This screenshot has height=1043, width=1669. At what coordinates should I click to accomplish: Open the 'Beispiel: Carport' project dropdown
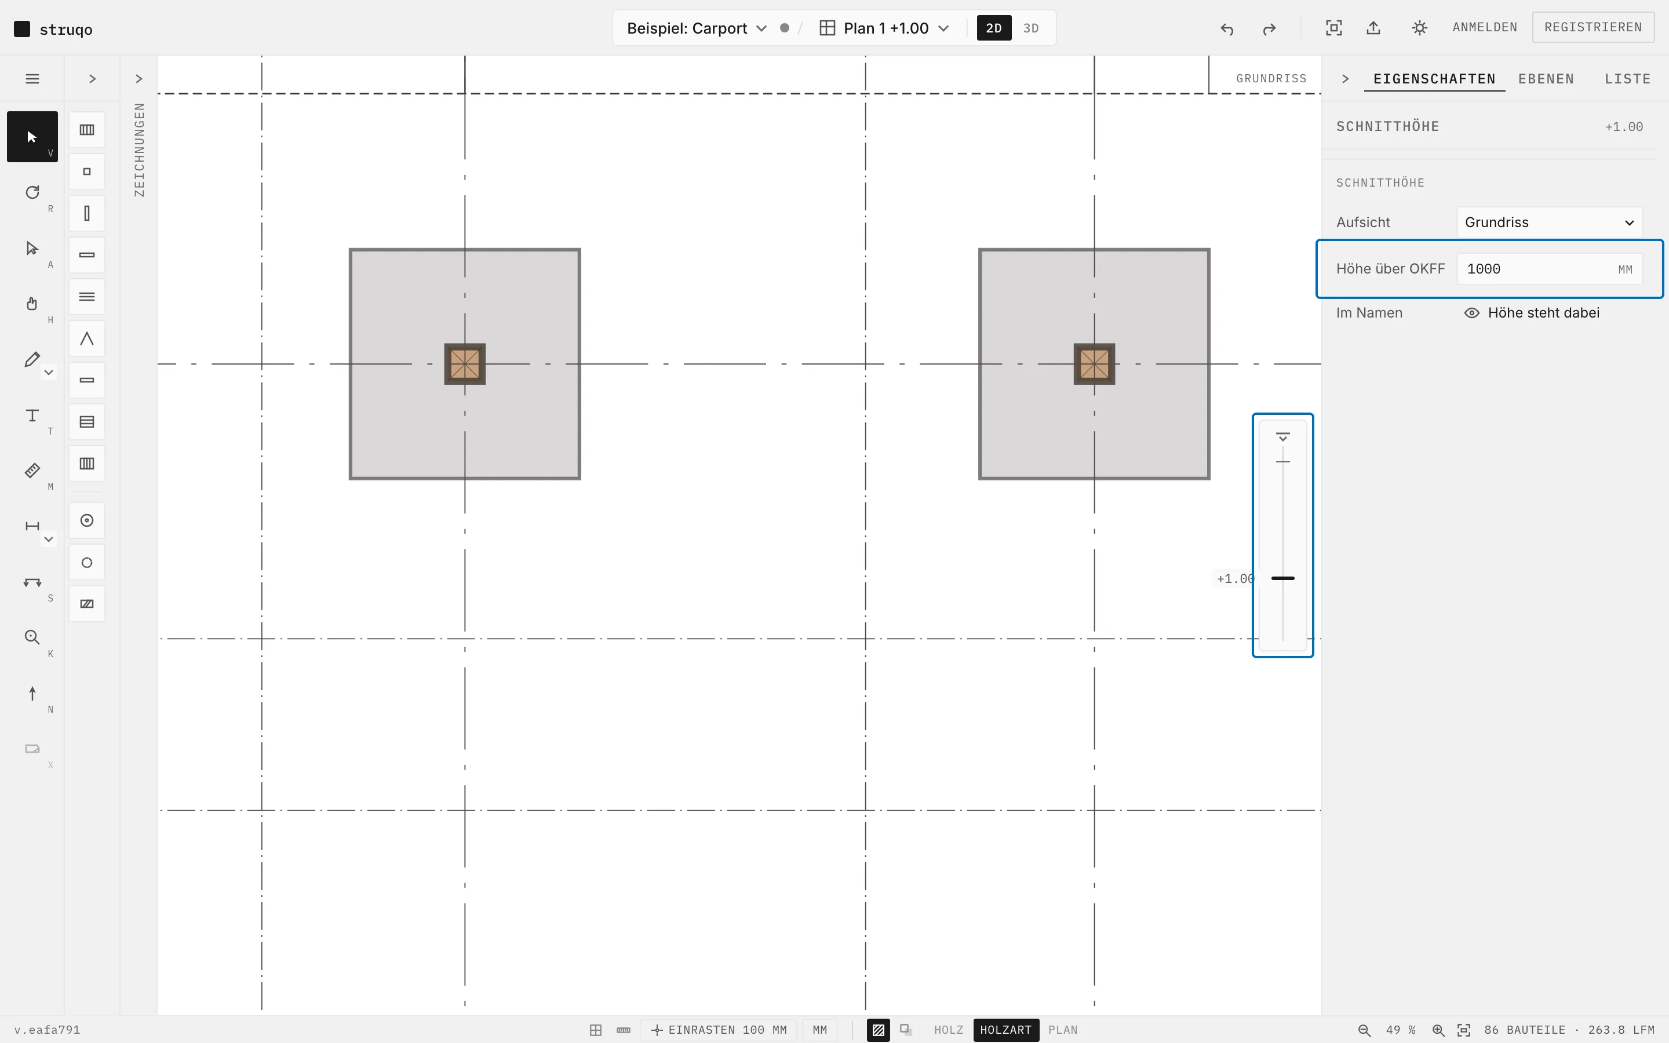[697, 28]
